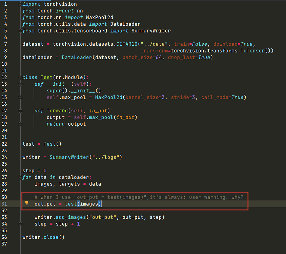This screenshot has width=286, height=254.
Task: Click the fold end marker on line 34
Action: coord(21,224)
